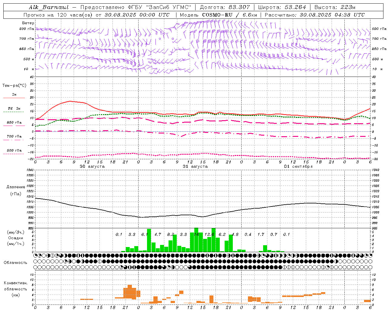Click the Td 2м dewpoint legend entry
Viewport: 388px width, 310px height.
14,108
